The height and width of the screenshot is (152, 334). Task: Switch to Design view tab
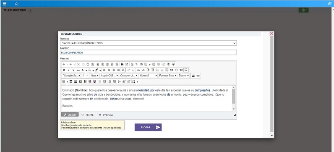(x=70, y=115)
